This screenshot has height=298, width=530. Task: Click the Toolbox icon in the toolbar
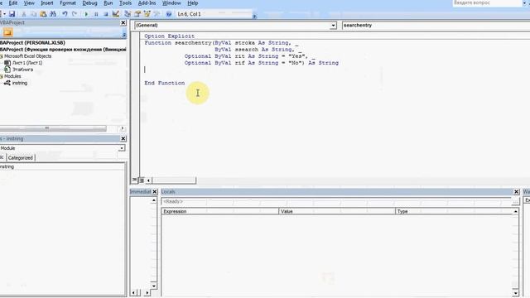click(157, 14)
